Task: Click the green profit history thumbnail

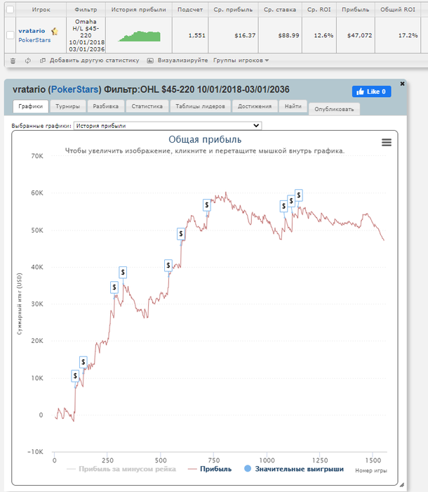Action: 140,37
